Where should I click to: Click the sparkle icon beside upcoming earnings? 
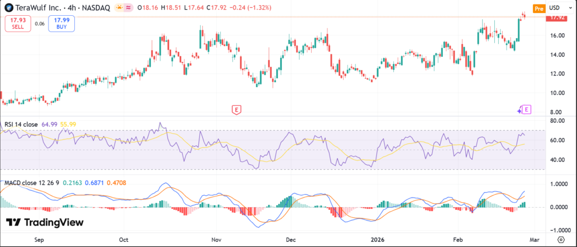point(520,111)
